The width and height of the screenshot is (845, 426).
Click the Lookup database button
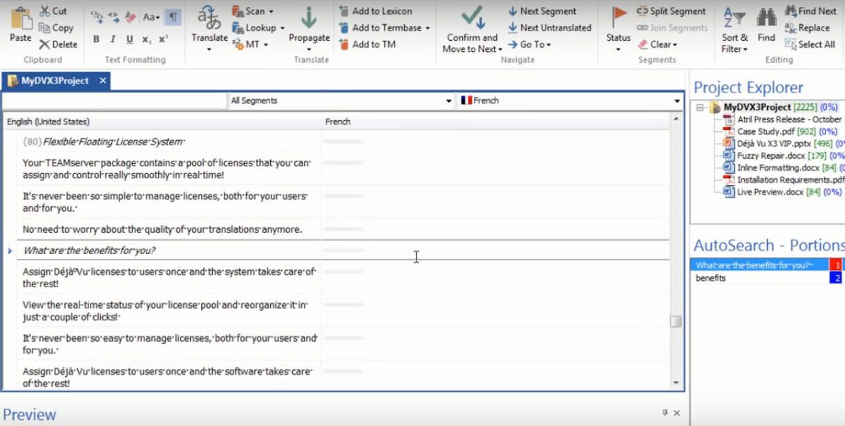(x=258, y=28)
